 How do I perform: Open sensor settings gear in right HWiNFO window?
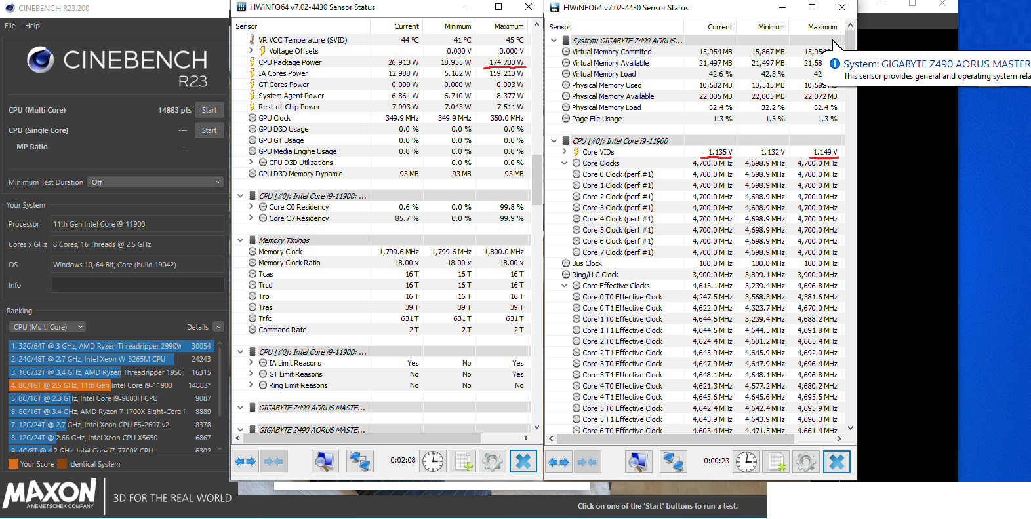tap(806, 461)
